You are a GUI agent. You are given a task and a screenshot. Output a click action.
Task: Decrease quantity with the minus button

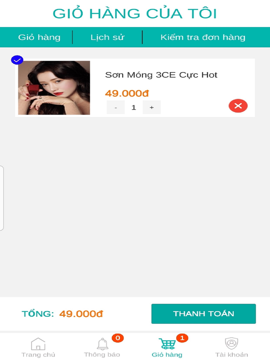click(x=115, y=107)
